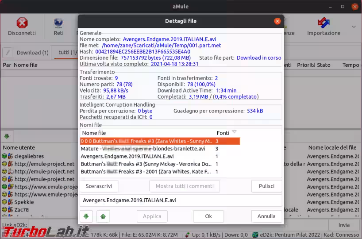Screen dimensions: 362x239
Task: Click the green up arrow in the dialog
Action: pyautogui.click(x=103, y=216)
